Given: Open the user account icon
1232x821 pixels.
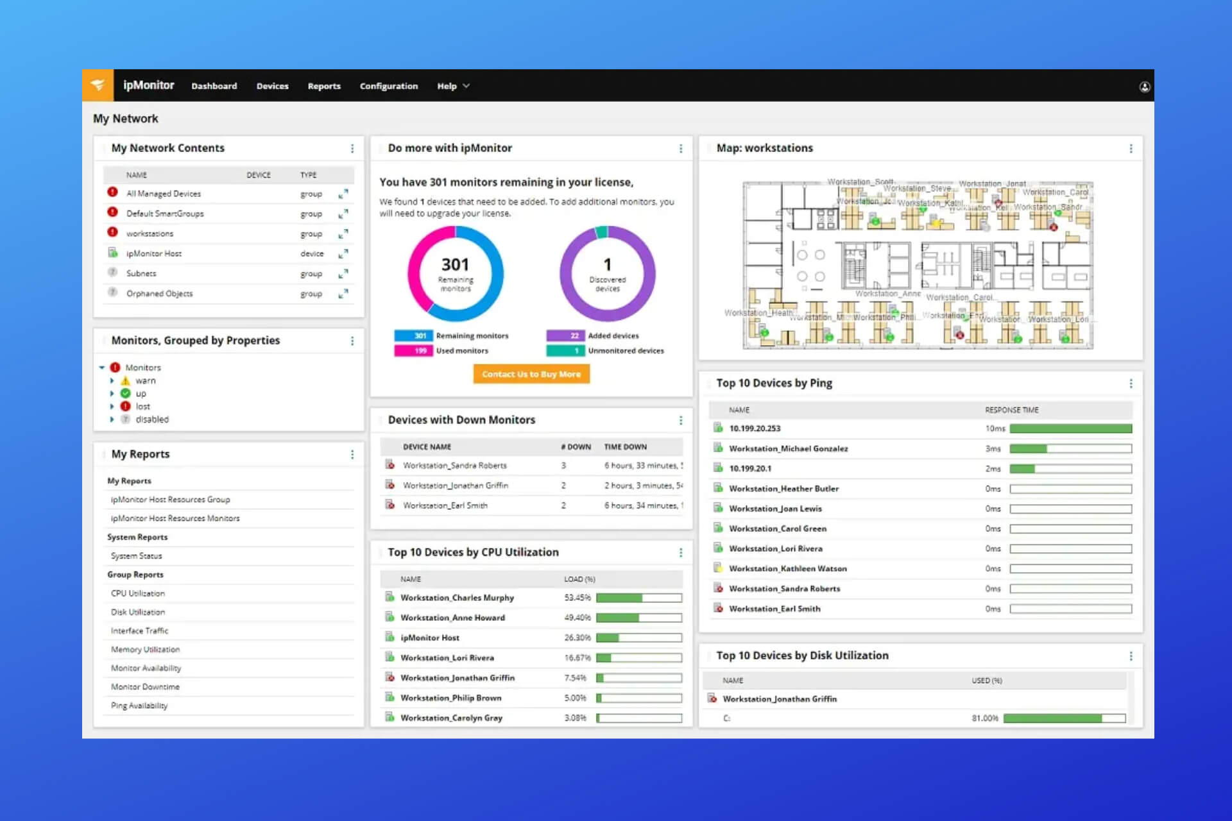Looking at the screenshot, I should point(1144,87).
